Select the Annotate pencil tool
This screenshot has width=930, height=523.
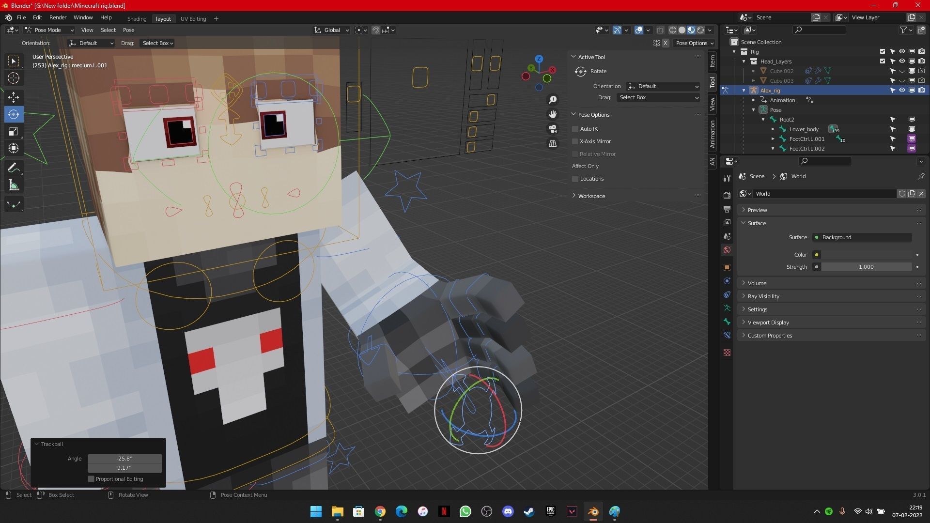pyautogui.click(x=14, y=168)
